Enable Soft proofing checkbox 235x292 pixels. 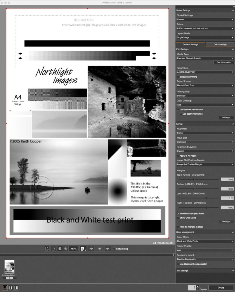114,249
